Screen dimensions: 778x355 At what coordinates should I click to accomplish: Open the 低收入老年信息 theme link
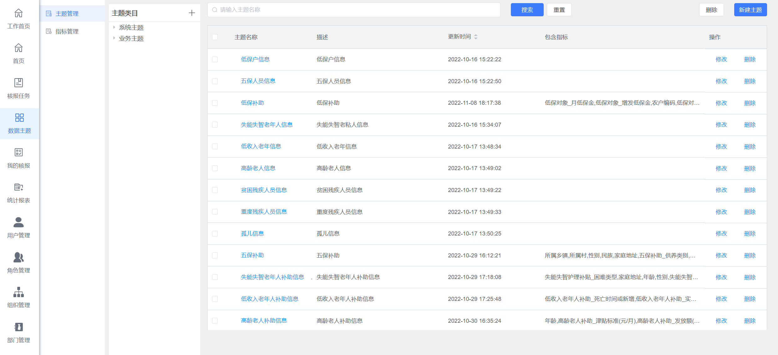[x=261, y=146]
